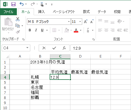Toggle bold formatting
Viewport: 131px width, 110px height.
pos(30,30)
